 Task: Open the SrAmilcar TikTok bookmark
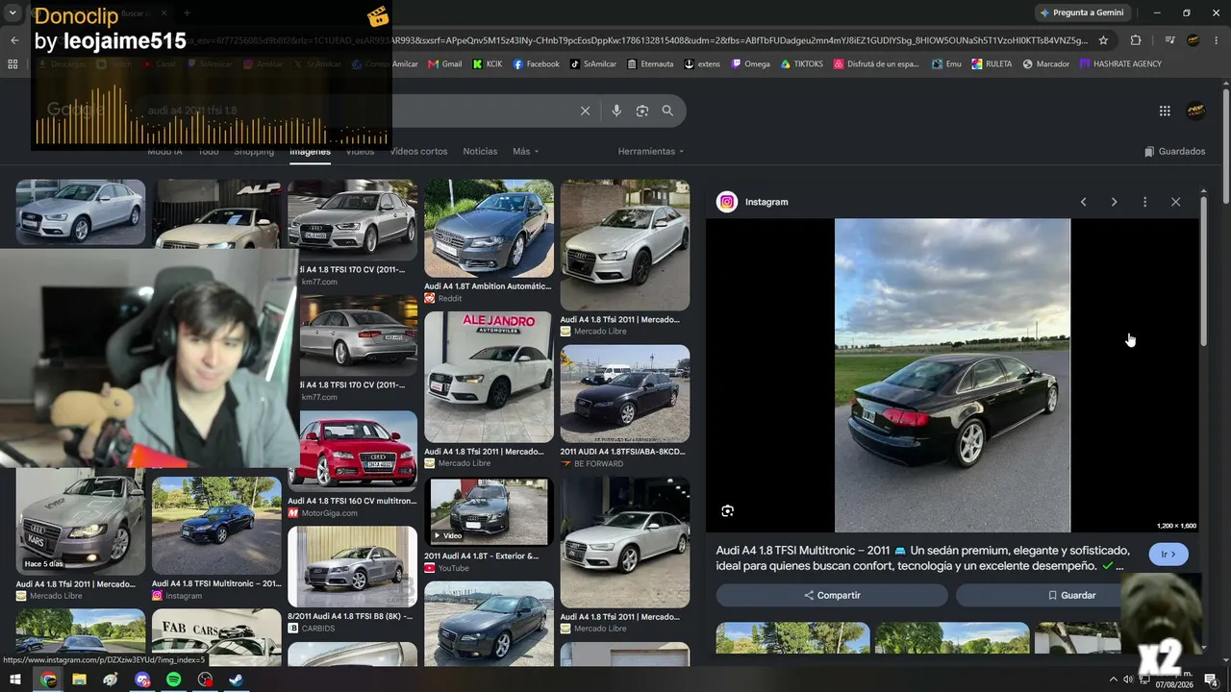coord(593,64)
